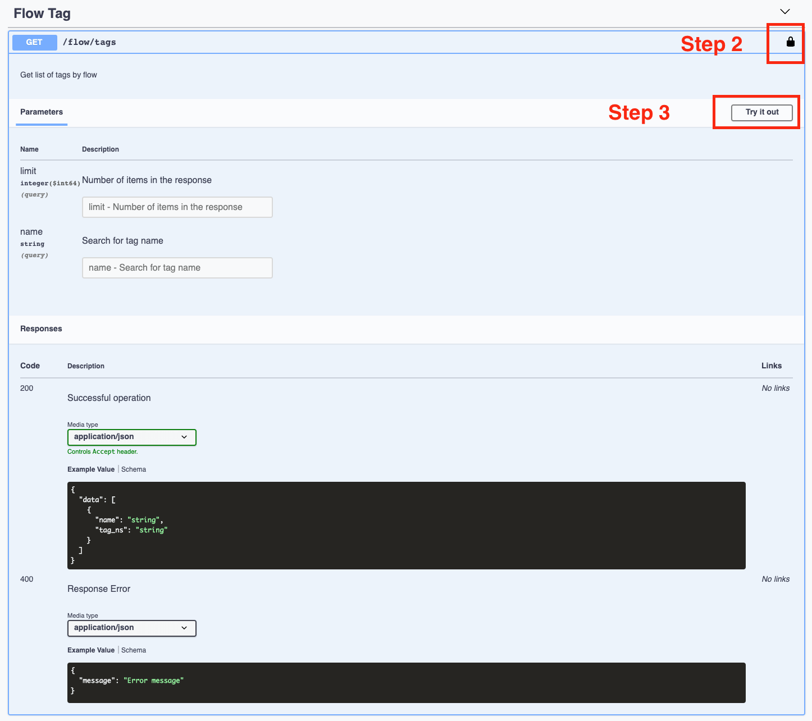Collapse the Flow Tag section chevron
This screenshot has height=721, width=812.
(x=785, y=12)
